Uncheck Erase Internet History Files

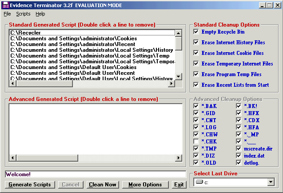pyautogui.click(x=196, y=42)
